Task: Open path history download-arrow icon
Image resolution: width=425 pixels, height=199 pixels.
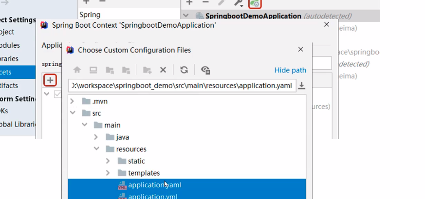Action: [x=302, y=86]
